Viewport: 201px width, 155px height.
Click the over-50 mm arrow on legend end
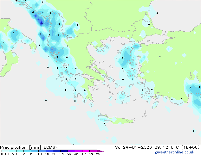[101, 151]
